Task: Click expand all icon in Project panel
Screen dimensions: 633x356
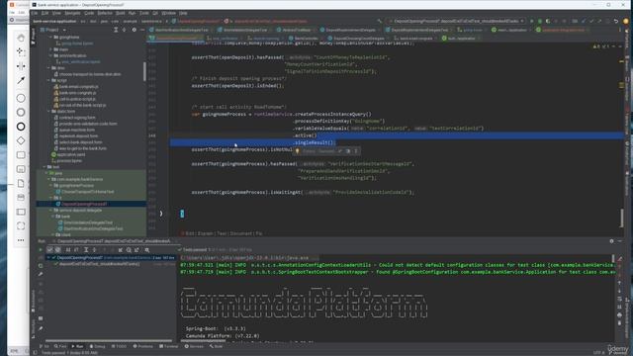Action: pyautogui.click(x=116, y=30)
